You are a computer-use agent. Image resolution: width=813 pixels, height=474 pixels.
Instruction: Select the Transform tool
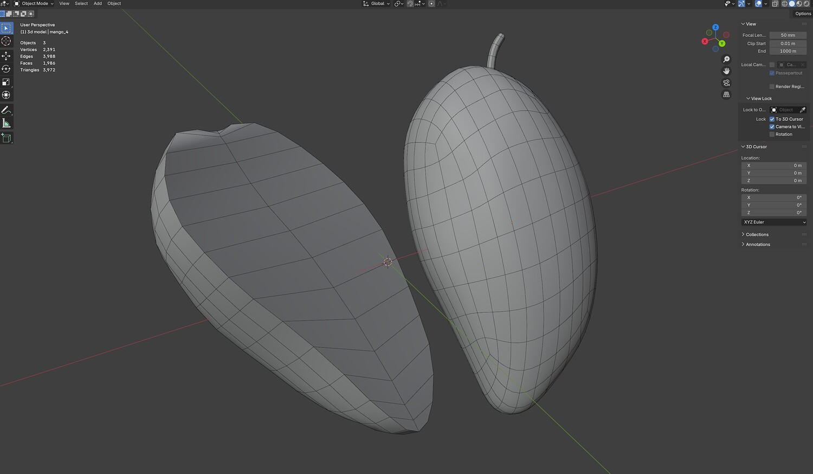tap(7, 95)
